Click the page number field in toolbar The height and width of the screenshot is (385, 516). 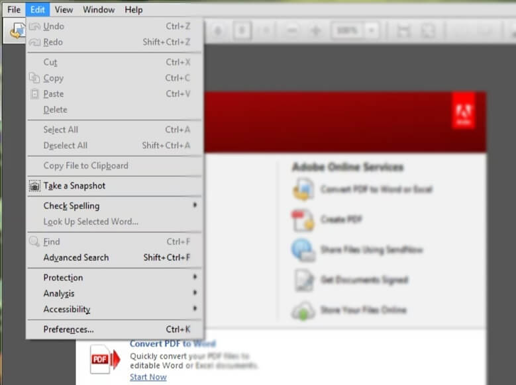pos(242,31)
